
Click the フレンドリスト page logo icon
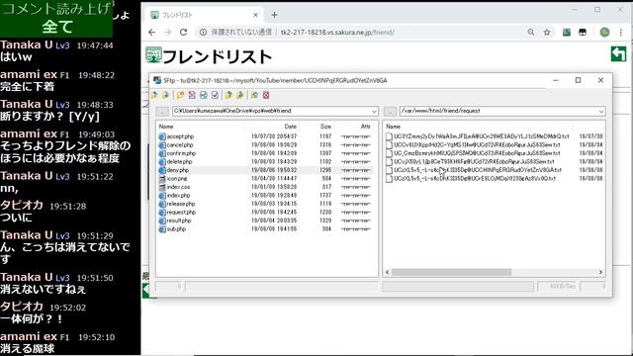(153, 55)
